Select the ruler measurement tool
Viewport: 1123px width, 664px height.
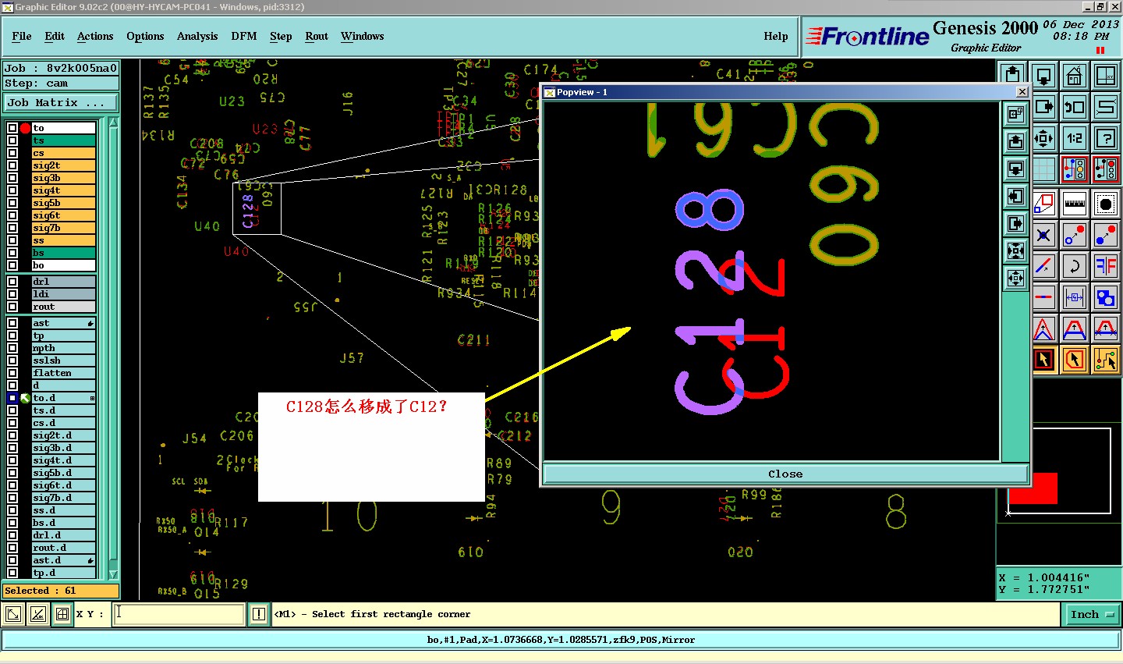tap(1075, 203)
